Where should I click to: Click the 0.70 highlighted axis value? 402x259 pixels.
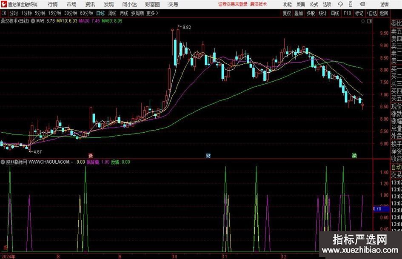[381, 209]
